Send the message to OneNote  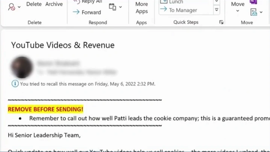click(x=253, y=2)
